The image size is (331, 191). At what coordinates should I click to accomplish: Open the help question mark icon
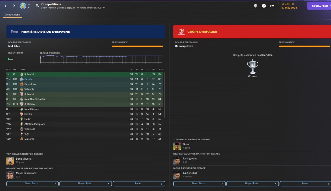coord(264,6)
